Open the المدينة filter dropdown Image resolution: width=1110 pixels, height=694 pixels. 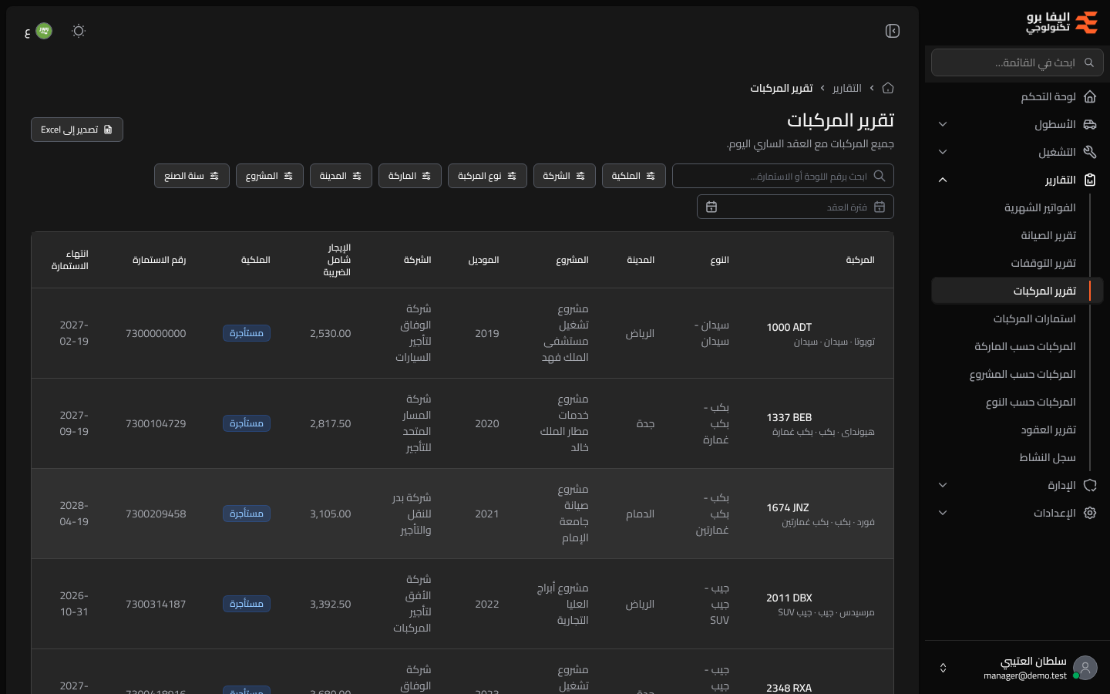(x=341, y=176)
